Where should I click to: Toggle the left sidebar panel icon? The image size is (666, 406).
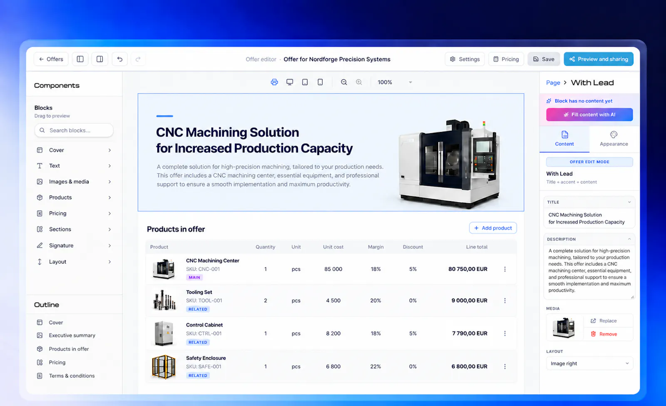point(80,59)
